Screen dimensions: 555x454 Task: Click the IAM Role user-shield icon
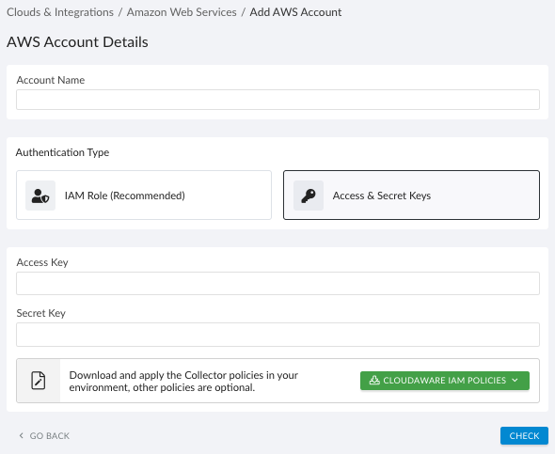[x=40, y=196]
